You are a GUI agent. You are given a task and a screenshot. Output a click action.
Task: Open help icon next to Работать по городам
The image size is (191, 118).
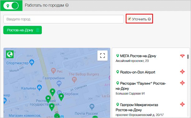click(x=67, y=5)
